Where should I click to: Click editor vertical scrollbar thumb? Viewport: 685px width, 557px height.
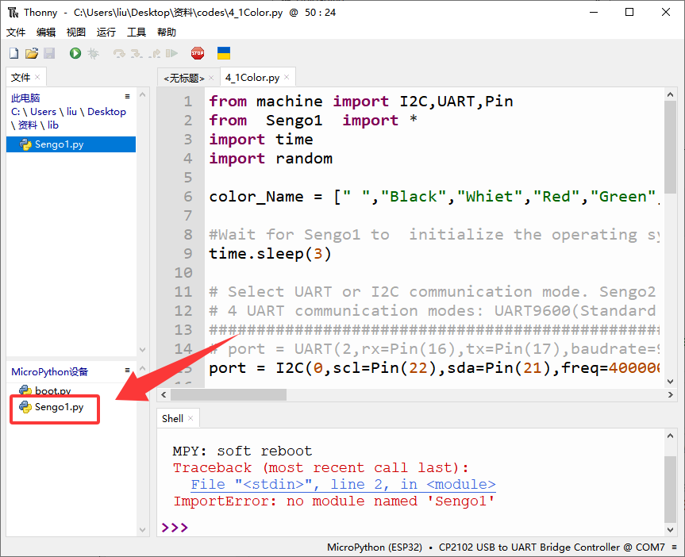(x=670, y=148)
